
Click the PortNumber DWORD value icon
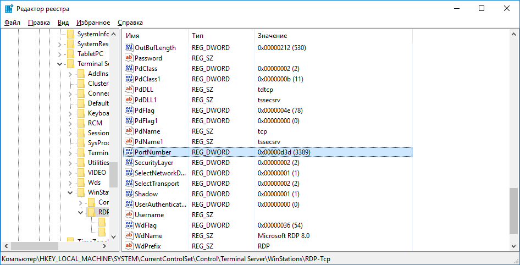pyautogui.click(x=129, y=152)
